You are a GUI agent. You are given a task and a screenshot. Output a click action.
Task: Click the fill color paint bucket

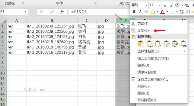tap(153, 12)
